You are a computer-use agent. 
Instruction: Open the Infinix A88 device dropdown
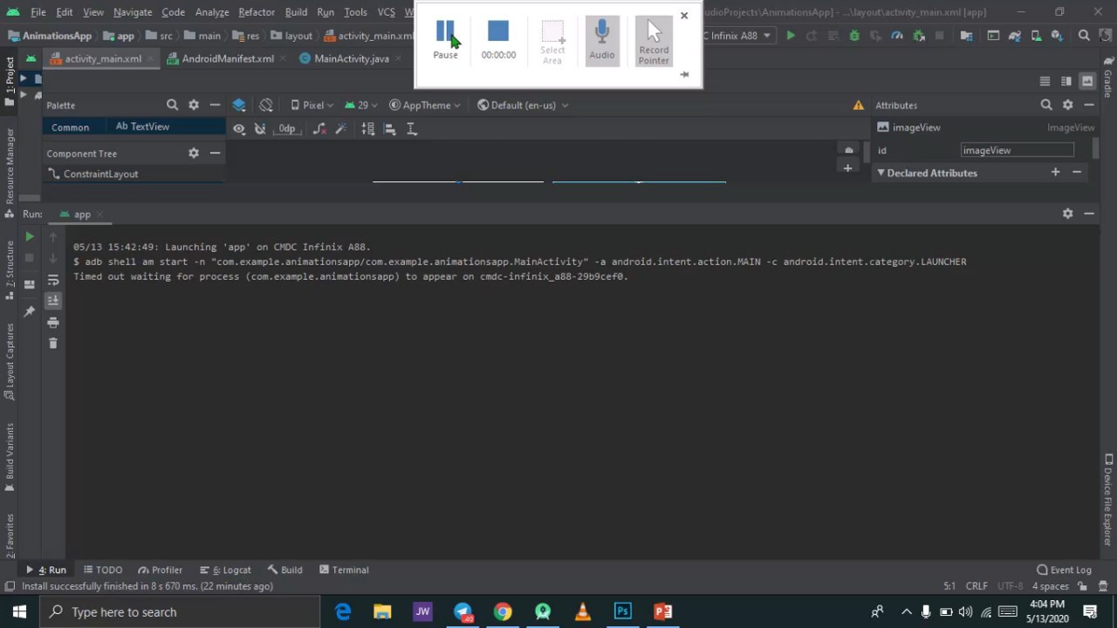(x=738, y=36)
